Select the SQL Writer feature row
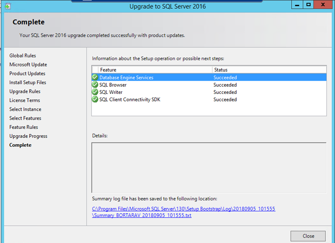 (x=111, y=92)
